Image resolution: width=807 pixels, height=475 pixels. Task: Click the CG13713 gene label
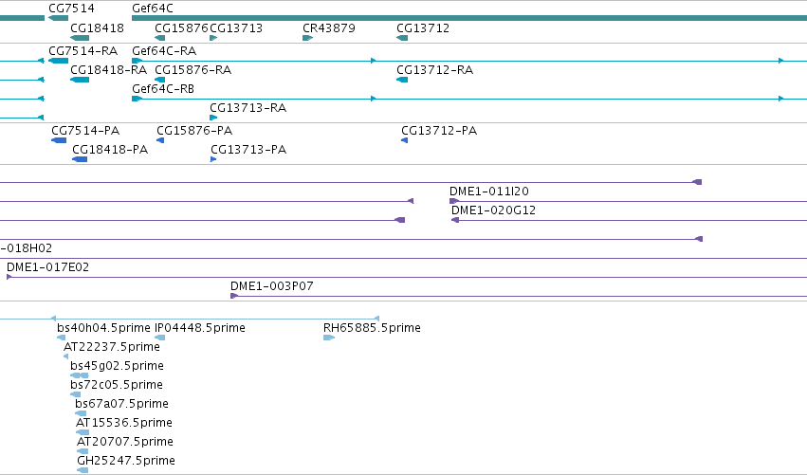[x=236, y=27]
